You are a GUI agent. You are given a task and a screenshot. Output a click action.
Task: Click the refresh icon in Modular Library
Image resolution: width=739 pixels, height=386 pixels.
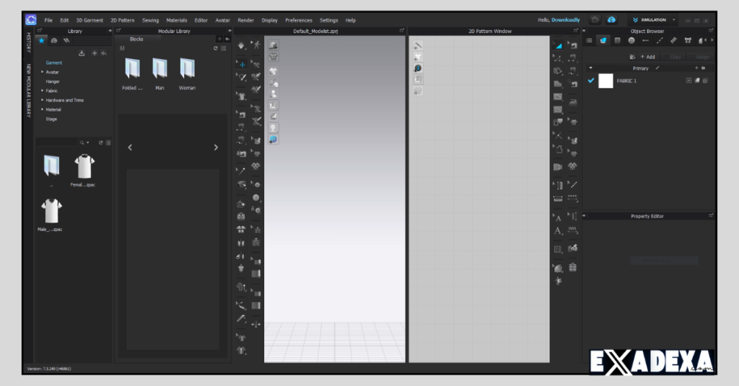(x=215, y=48)
